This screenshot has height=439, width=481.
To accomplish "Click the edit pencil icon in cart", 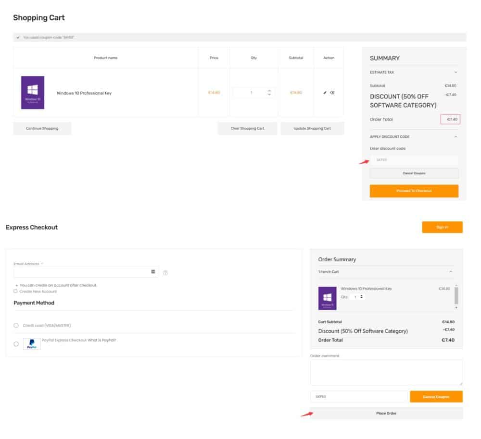I will [x=325, y=93].
